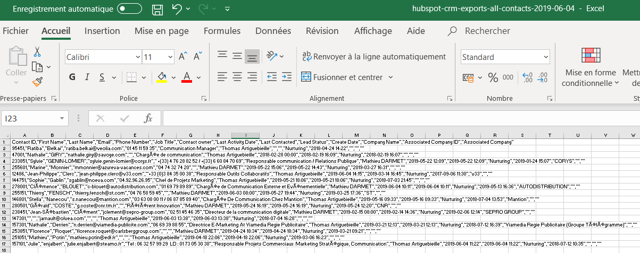Increase font size with larger A icon
The image size is (640, 253).
click(x=183, y=57)
